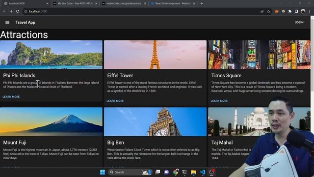Image resolution: width=314 pixels, height=177 pixels.
Task: Click the site information icon in address bar
Action: (26, 11)
